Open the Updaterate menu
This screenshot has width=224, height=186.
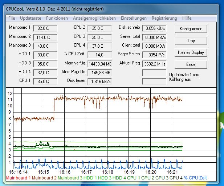click(x=30, y=18)
